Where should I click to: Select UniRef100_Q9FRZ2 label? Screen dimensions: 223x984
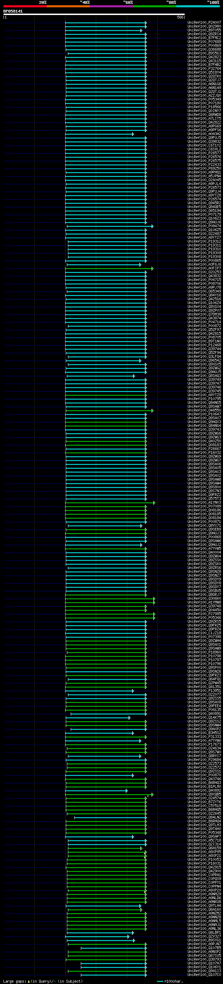pyautogui.click(x=204, y=495)
